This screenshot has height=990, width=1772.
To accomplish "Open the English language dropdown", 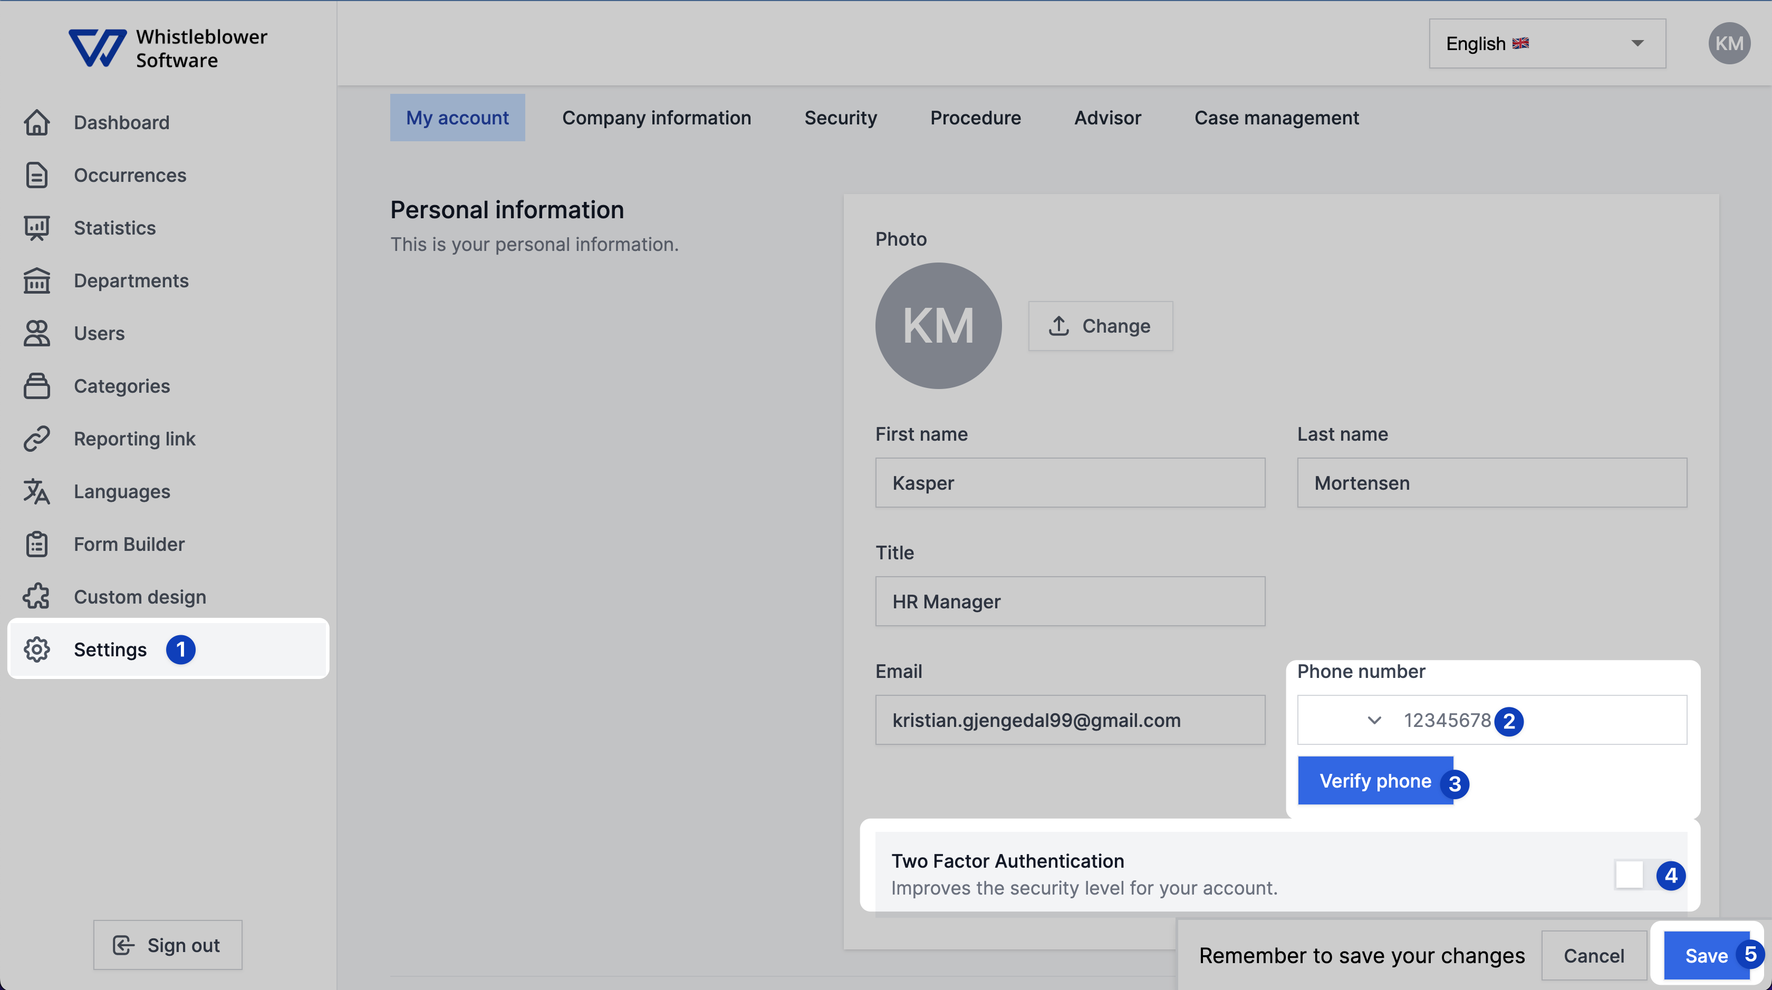I will 1546,43.
